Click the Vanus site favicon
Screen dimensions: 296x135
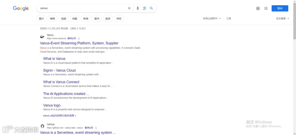42,36
